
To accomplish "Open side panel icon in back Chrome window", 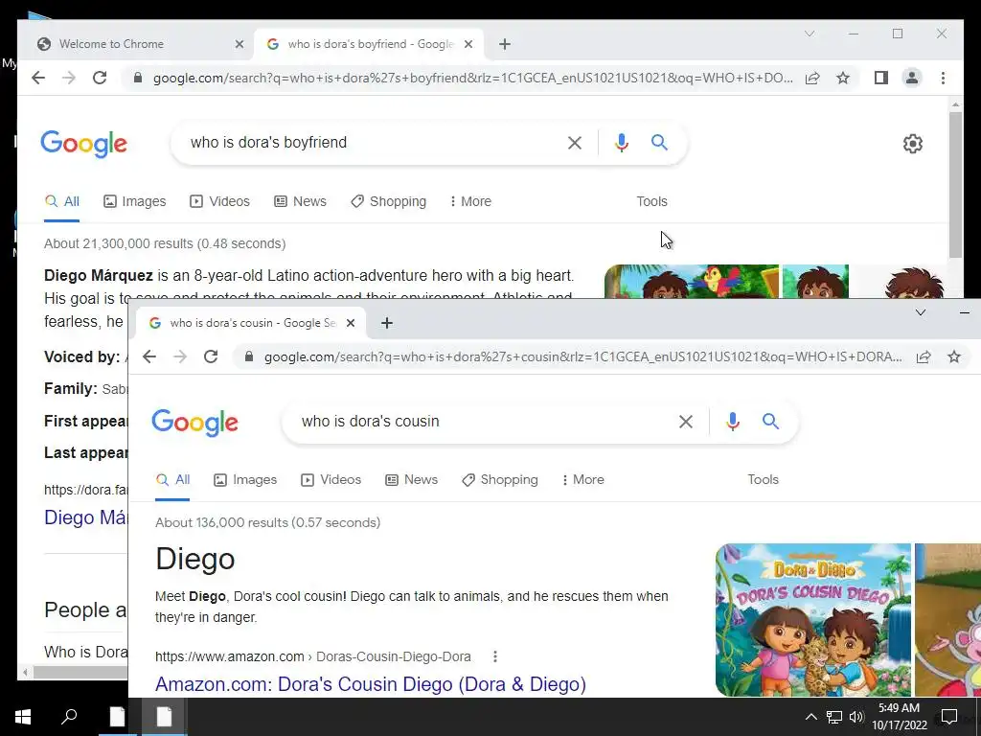I will point(881,78).
